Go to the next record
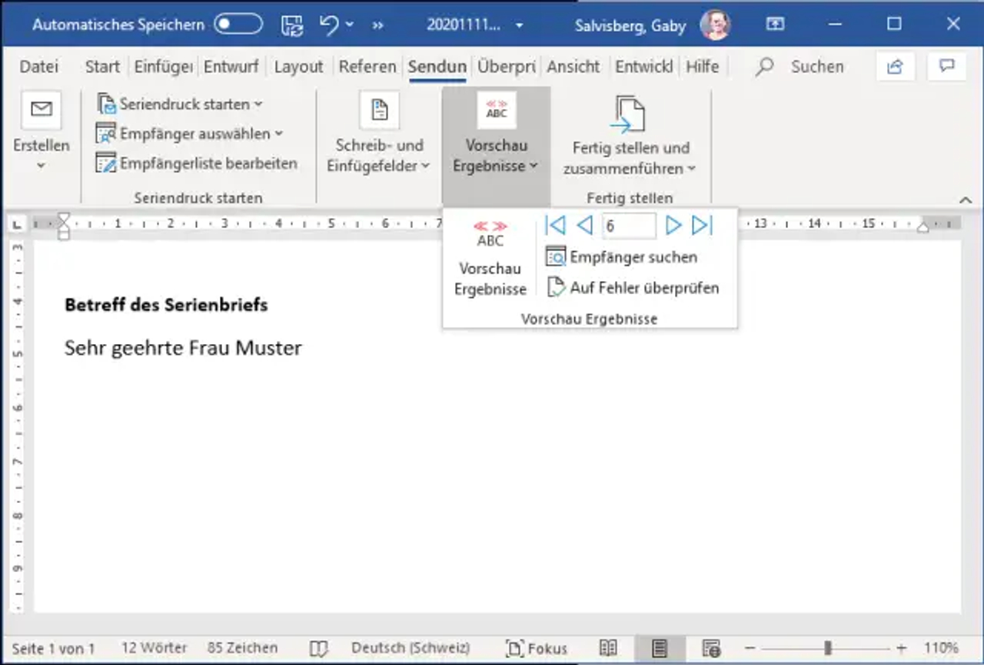 [x=673, y=225]
